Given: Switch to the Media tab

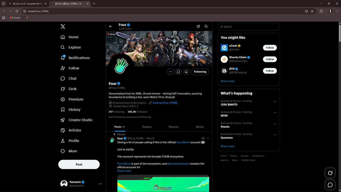Looking at the screenshot, I should point(200,127).
